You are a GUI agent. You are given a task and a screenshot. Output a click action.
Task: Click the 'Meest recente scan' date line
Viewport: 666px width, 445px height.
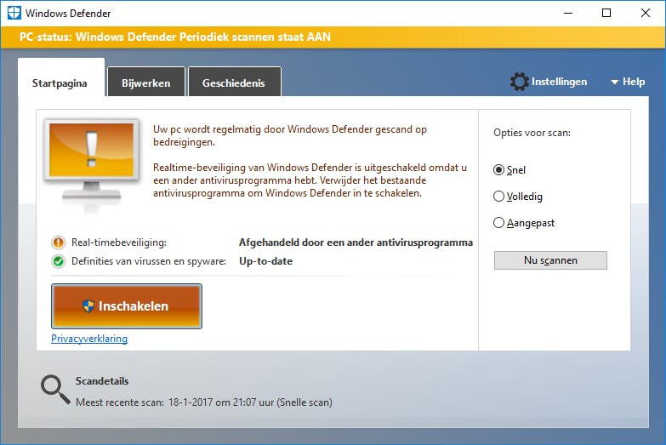tap(204, 402)
